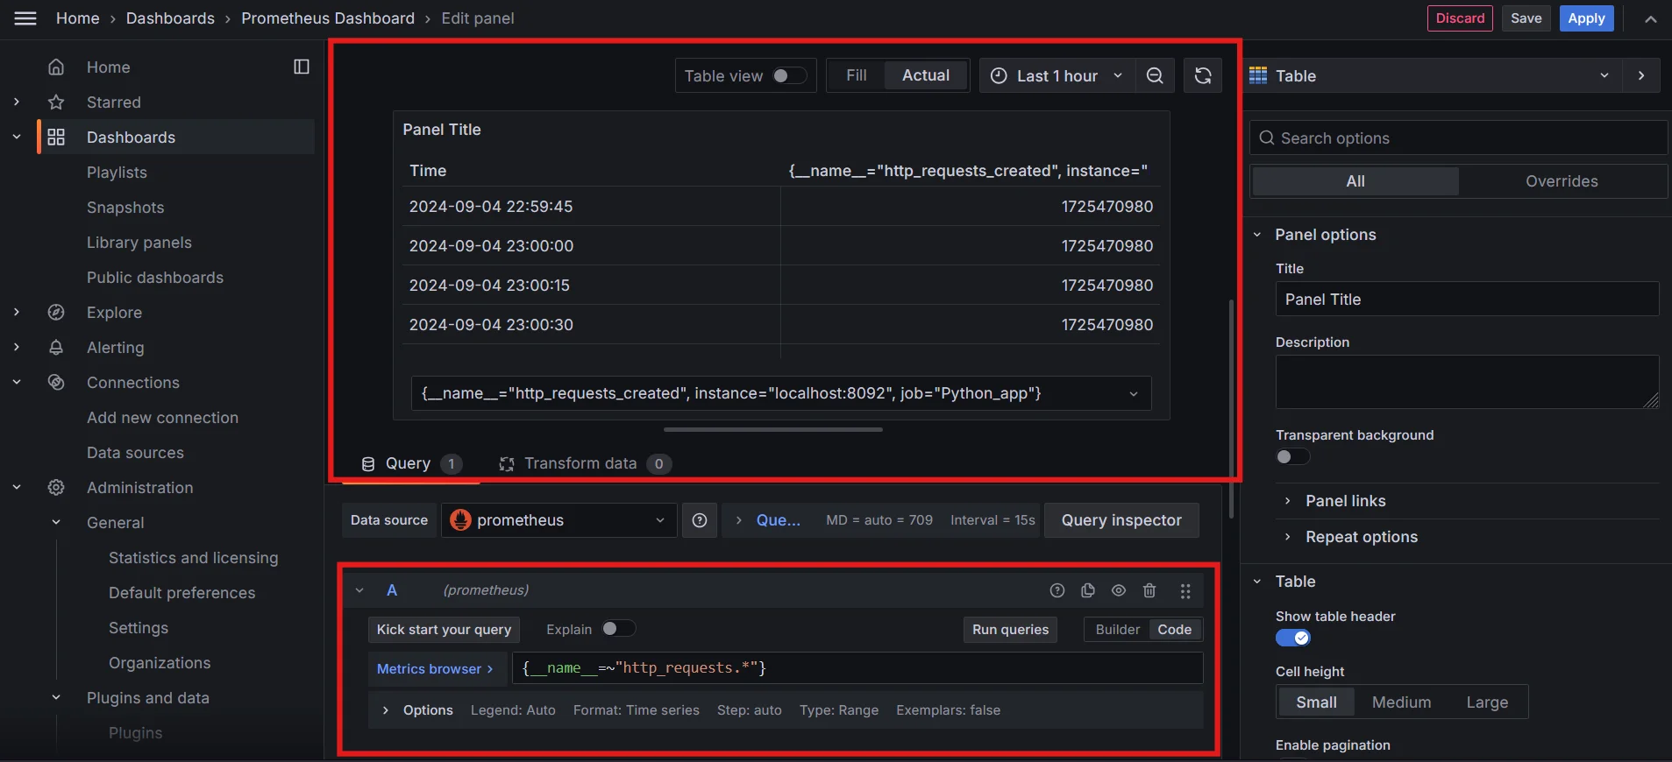The width and height of the screenshot is (1672, 762).
Task: Open Playlists in the sidebar
Action: click(x=117, y=173)
